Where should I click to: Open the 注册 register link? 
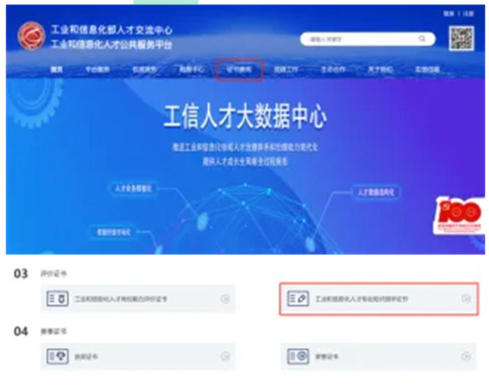coord(469,13)
